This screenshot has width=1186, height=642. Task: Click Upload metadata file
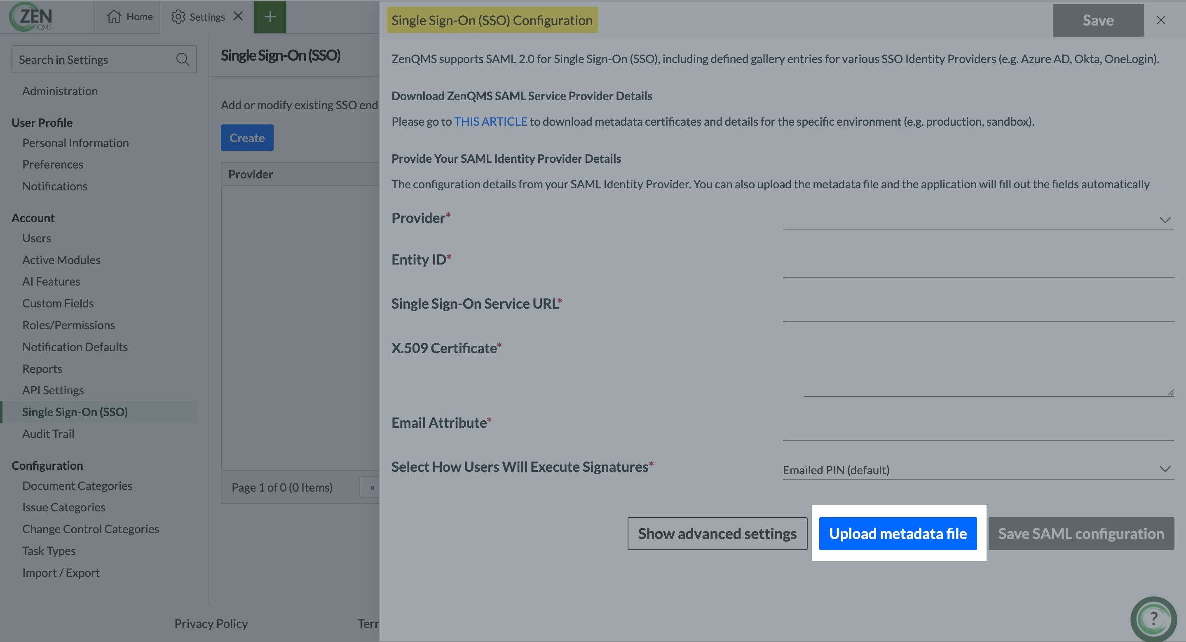tap(898, 533)
